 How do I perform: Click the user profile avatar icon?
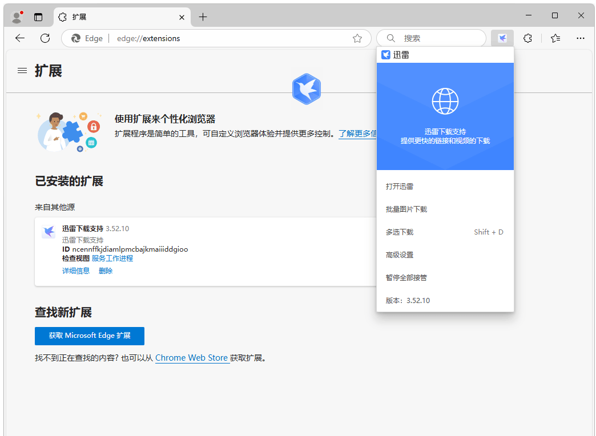click(17, 17)
